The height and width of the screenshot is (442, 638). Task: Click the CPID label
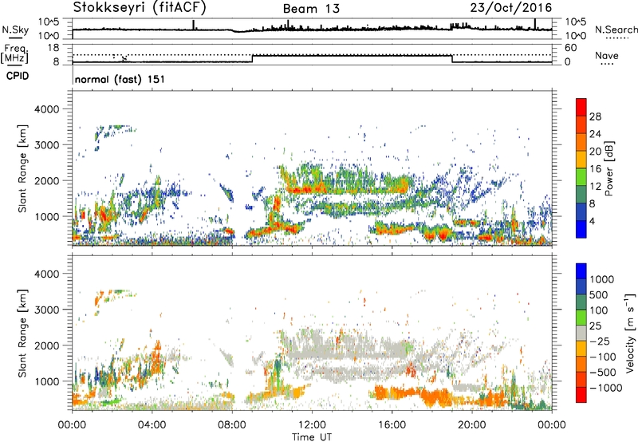click(18, 76)
